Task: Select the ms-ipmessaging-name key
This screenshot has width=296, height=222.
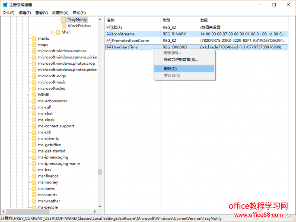Action: tap(59, 164)
